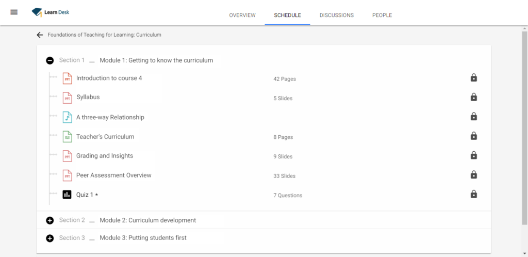
Task: Expand Section 3 Putting students first
Action: pos(50,238)
